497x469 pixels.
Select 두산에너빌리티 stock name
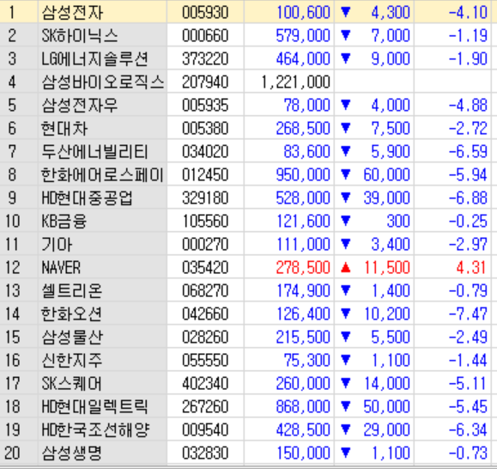94,151
